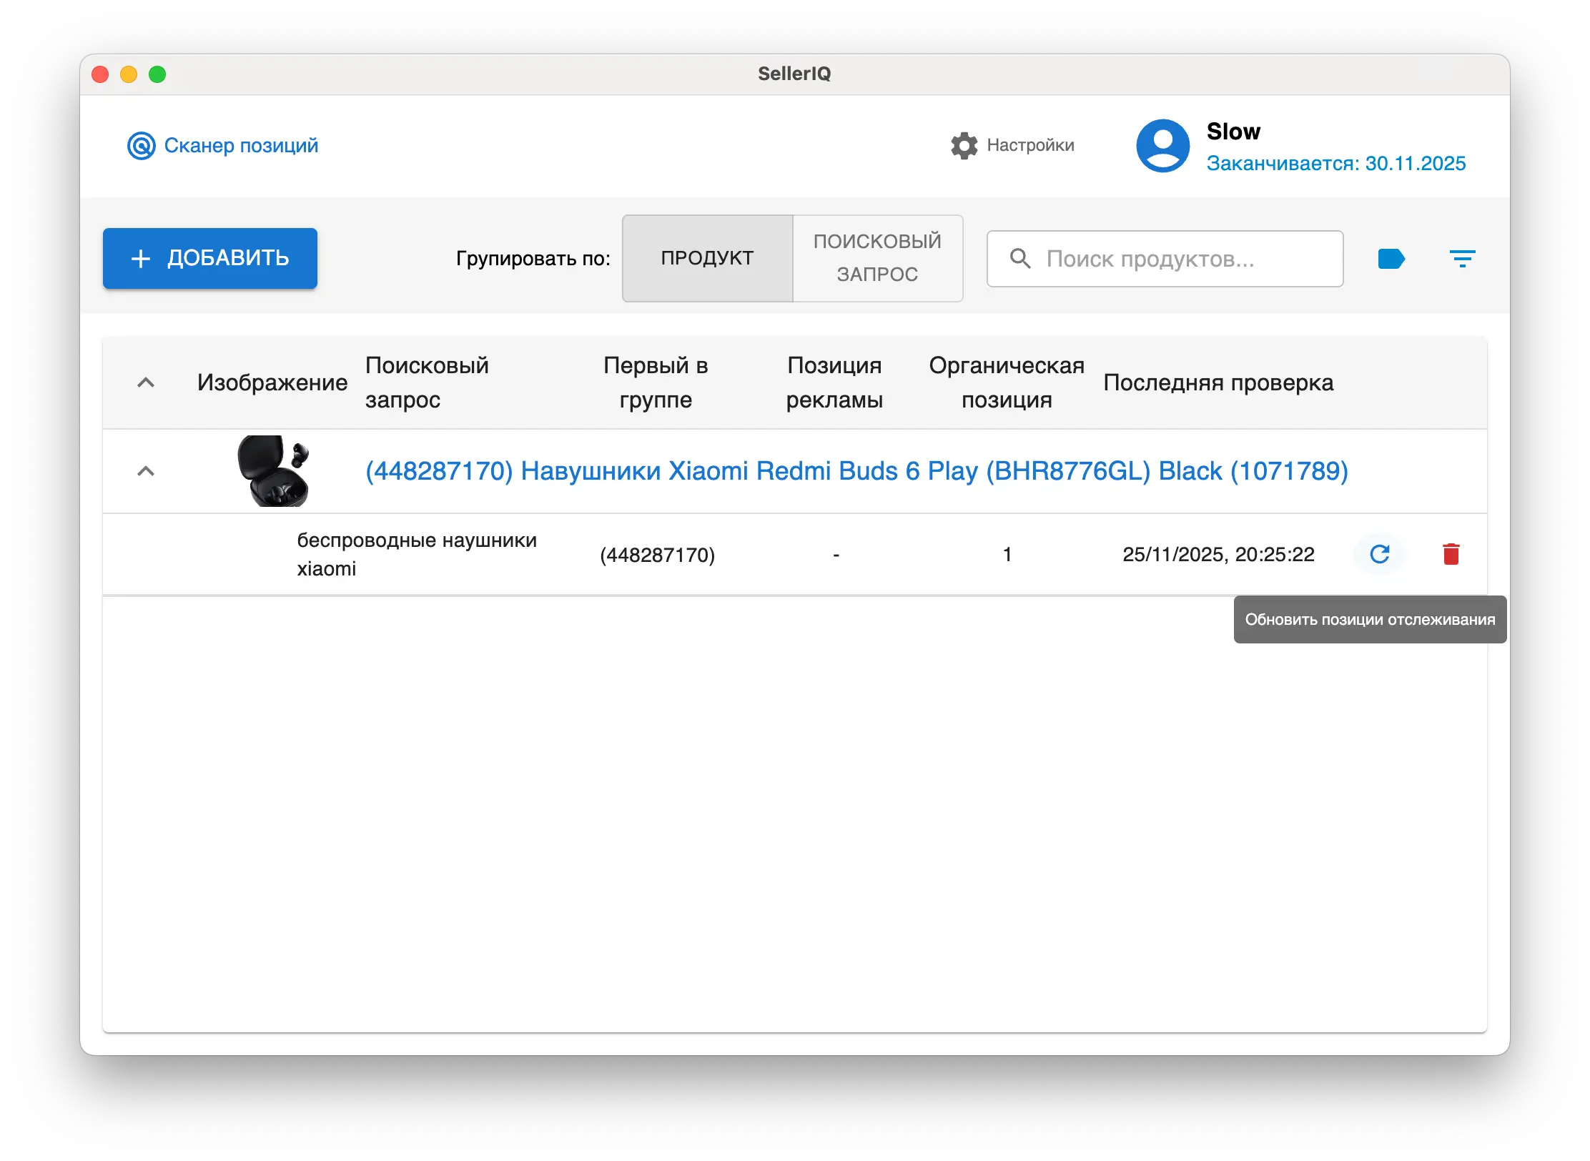
Task: Click the earbuds product thumbnail
Action: pos(273,471)
